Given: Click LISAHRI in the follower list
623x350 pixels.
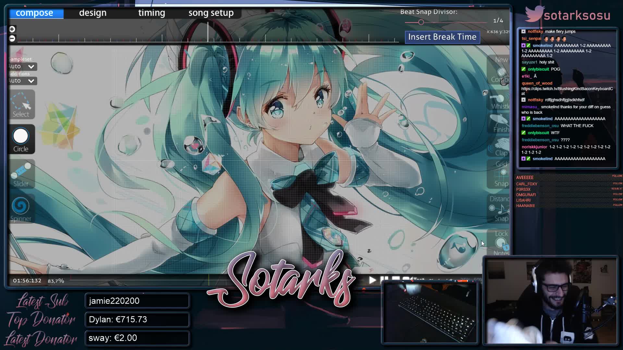Looking at the screenshot, I should click(x=523, y=200).
